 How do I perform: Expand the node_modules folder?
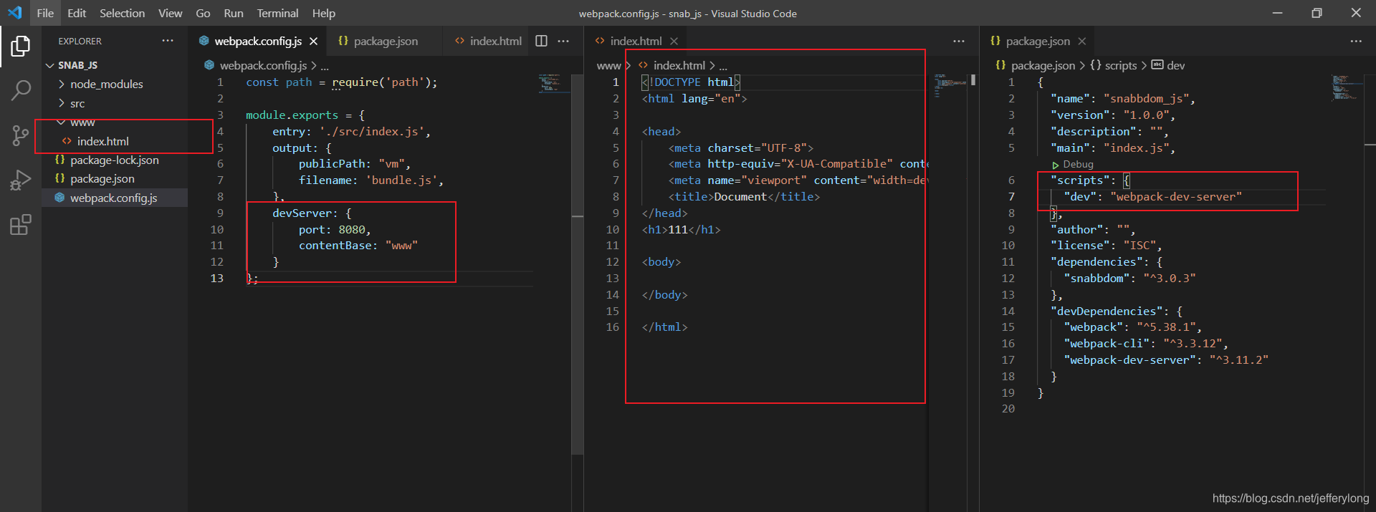[115, 84]
